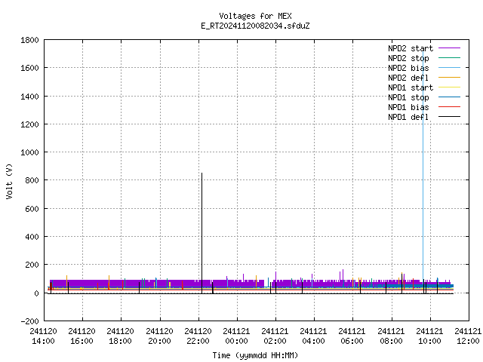Viewport: 483px width, 362px height.
Task: Pick the light blue NPD2 bias legend line
Action: click(x=449, y=67)
